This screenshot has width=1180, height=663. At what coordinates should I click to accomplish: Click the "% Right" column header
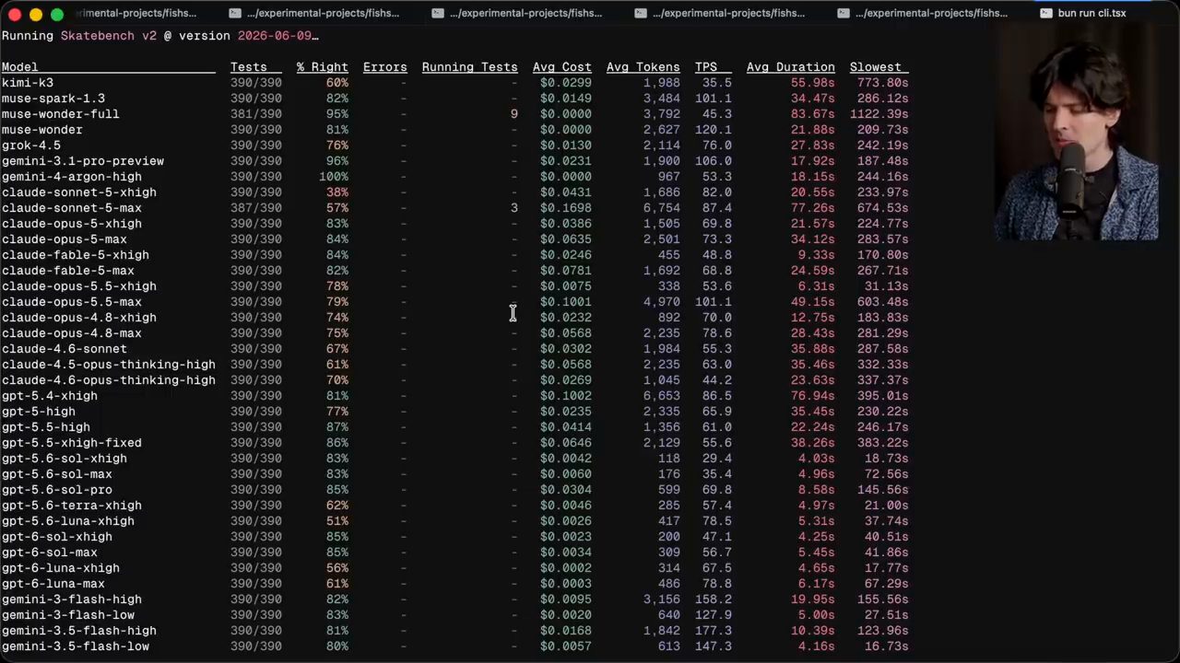[323, 67]
